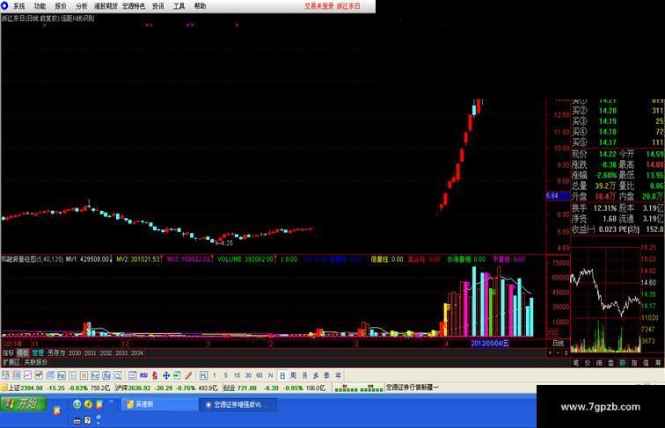Select template 2031
Viewport: 665px width, 428px height.
(x=91, y=352)
